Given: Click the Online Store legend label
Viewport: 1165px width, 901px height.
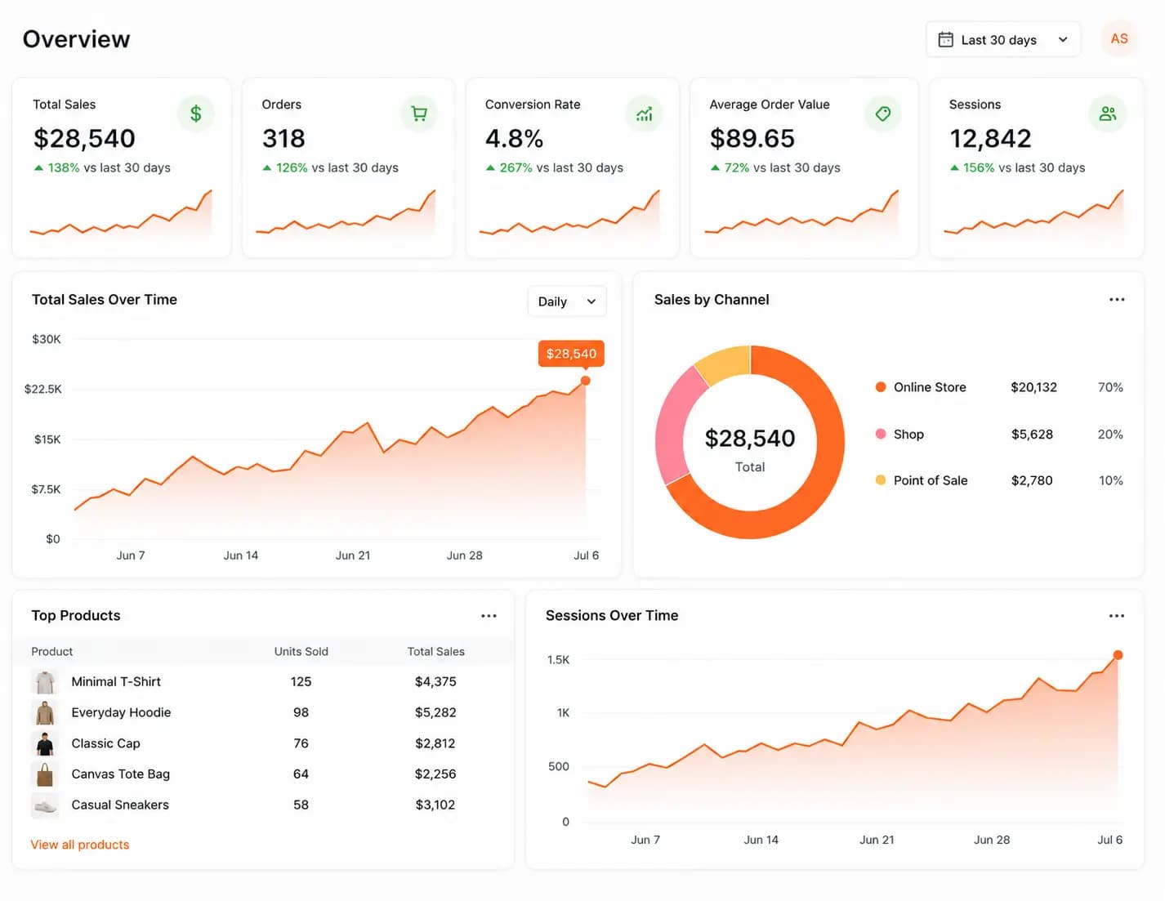Looking at the screenshot, I should coord(930,387).
